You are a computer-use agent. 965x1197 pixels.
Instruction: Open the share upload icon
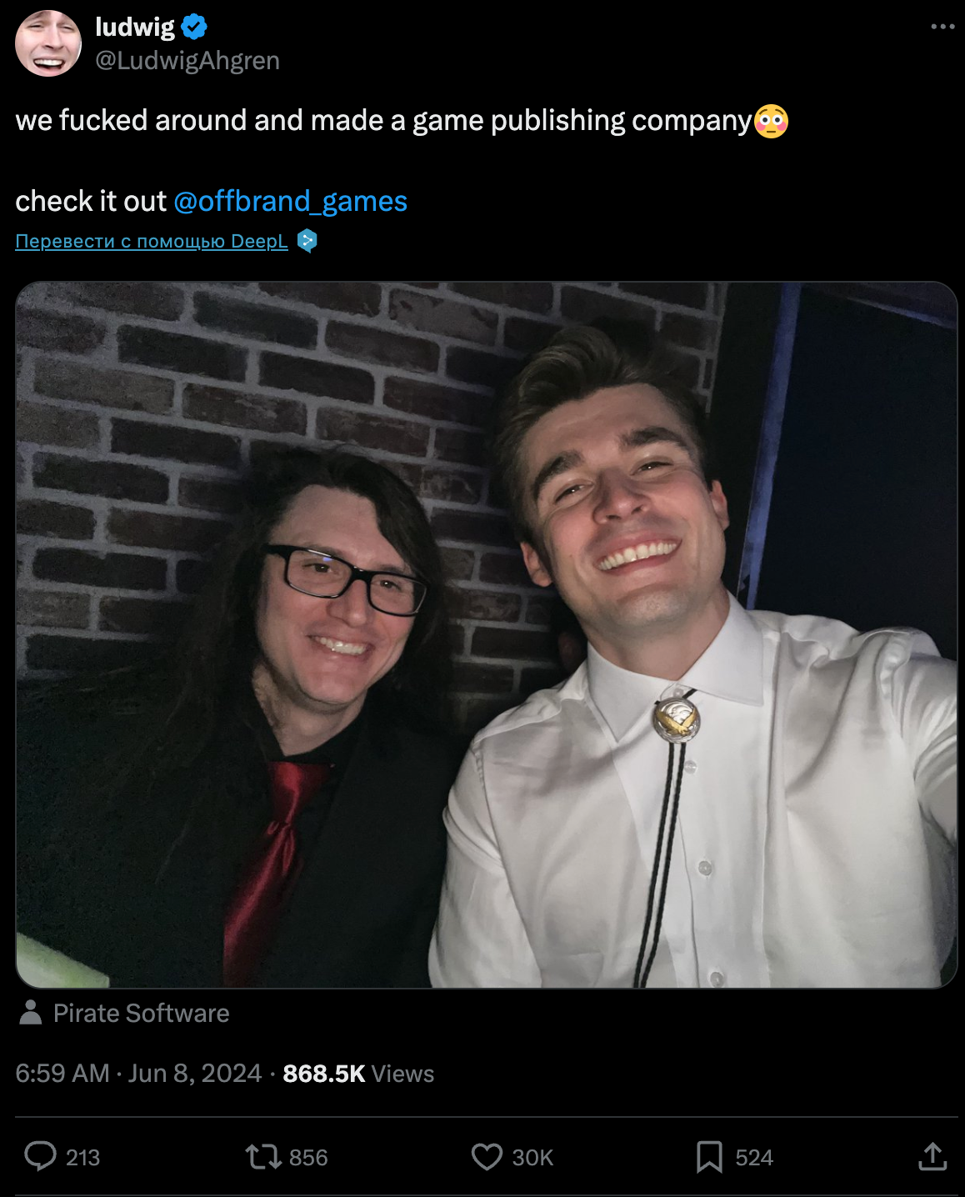click(x=932, y=1156)
